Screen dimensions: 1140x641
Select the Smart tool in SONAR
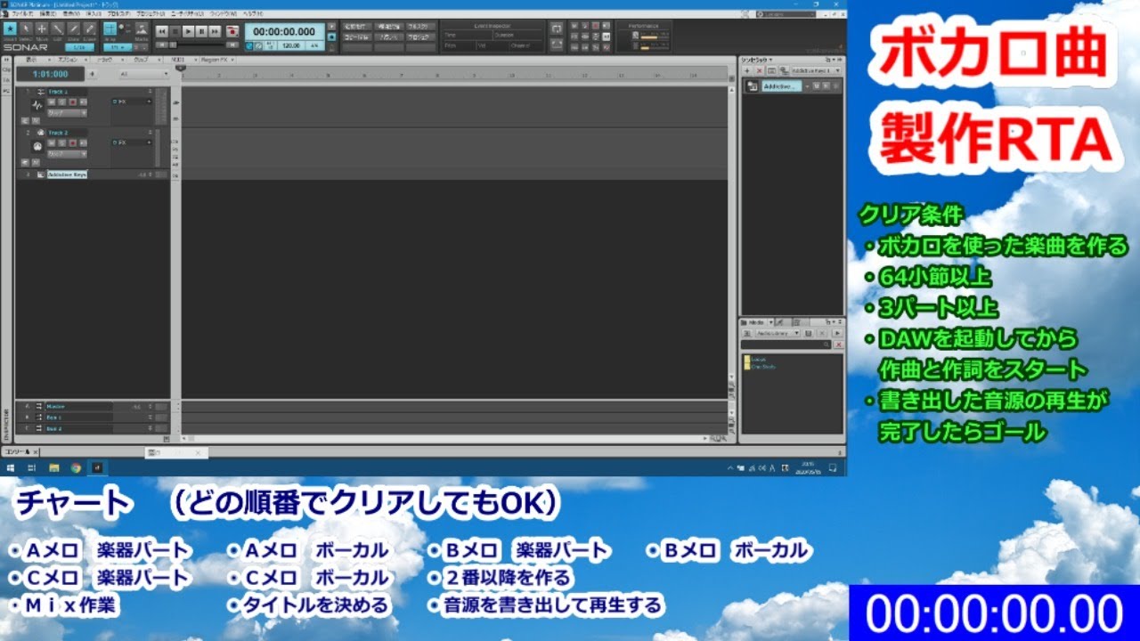click(11, 28)
